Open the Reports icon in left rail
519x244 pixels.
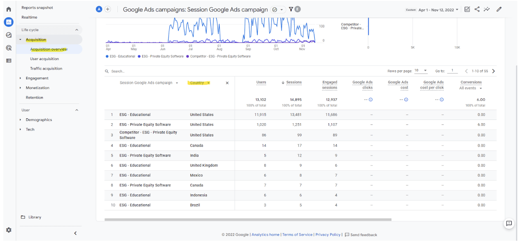coord(9,22)
